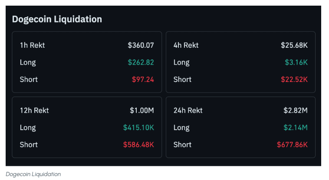The image size is (329, 180).
Task: Click the Long label in 24h Rekt card
Action: pos(181,128)
